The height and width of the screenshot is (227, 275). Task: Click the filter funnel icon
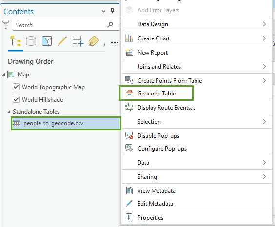[6, 25]
